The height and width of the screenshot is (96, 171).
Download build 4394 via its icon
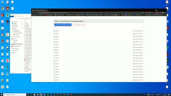pos(55,77)
